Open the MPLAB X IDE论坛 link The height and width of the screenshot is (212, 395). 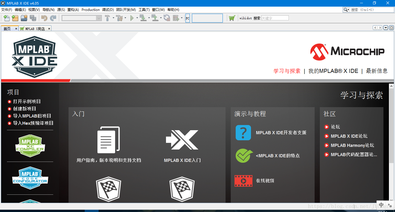349,136
